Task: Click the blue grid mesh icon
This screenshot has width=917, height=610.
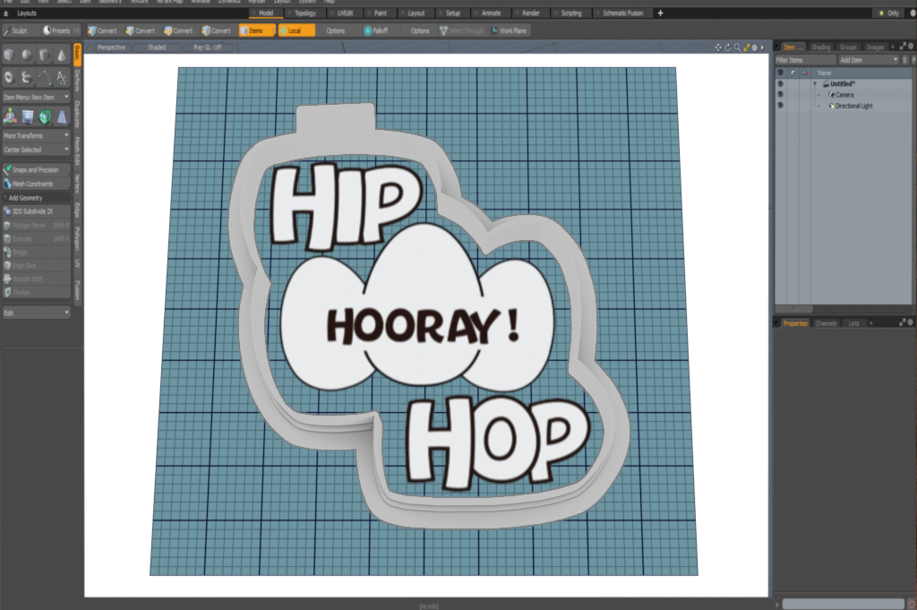Action: pyautogui.click(x=28, y=117)
